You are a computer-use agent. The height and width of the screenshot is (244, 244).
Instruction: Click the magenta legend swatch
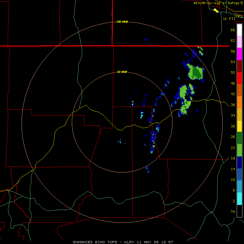click(x=239, y=54)
